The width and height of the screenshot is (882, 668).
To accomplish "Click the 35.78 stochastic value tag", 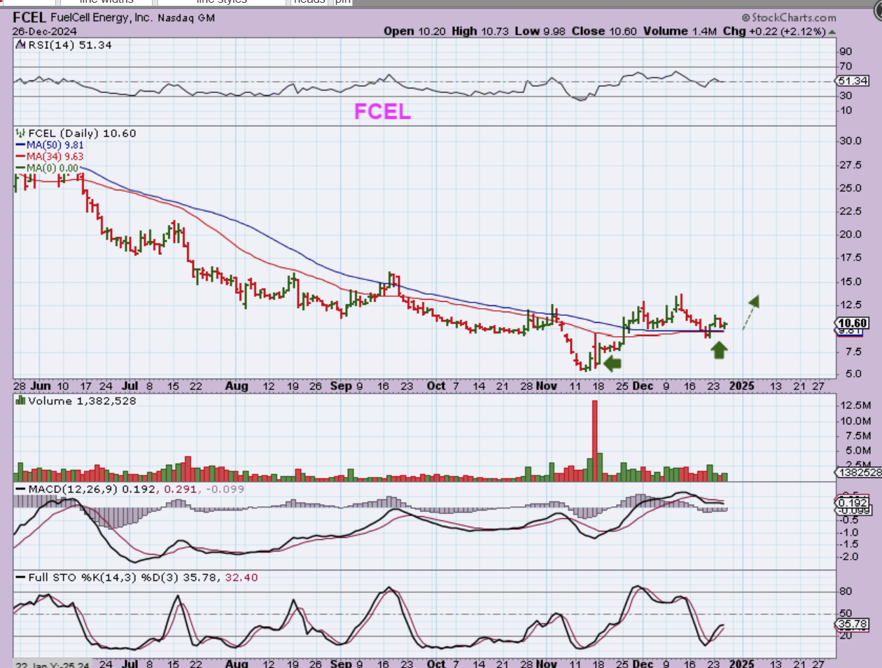I will pos(853,624).
